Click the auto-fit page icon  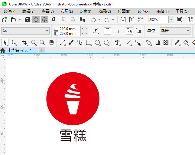click(96, 31)
